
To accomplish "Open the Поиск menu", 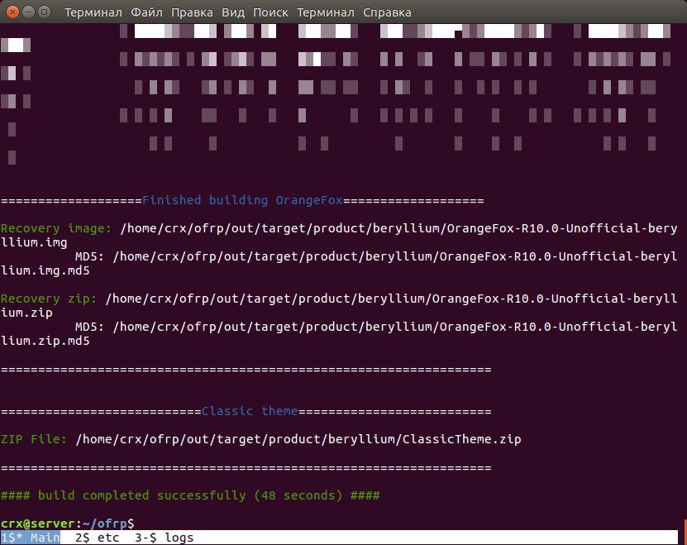I will tap(270, 12).
